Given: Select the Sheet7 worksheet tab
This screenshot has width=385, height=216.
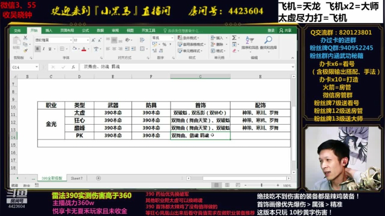Looking at the screenshot, I should (x=76, y=178).
